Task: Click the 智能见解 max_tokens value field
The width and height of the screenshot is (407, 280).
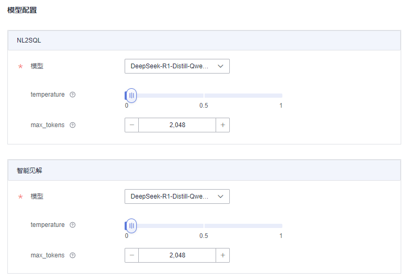Action: [177, 255]
